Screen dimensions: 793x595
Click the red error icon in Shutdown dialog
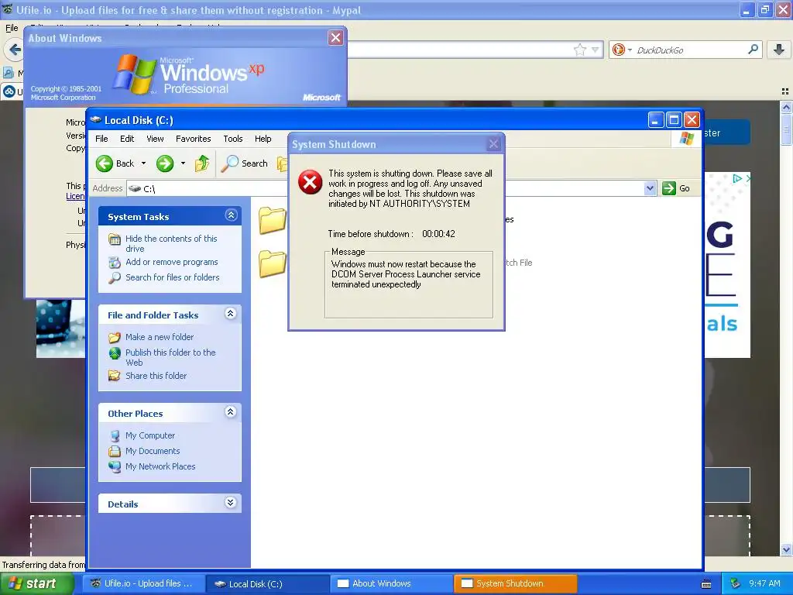[310, 182]
